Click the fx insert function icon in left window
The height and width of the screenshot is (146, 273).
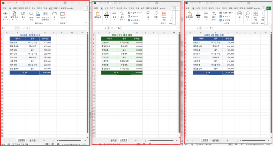27,28
